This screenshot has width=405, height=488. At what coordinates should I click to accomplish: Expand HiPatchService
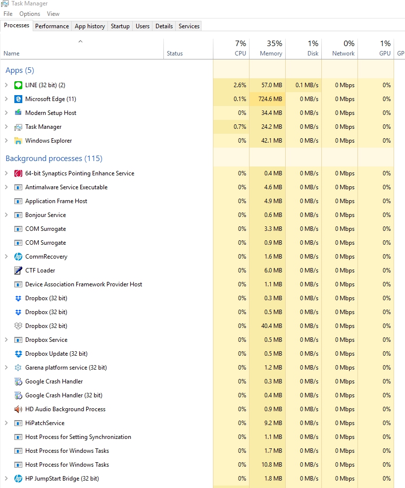[6, 423]
